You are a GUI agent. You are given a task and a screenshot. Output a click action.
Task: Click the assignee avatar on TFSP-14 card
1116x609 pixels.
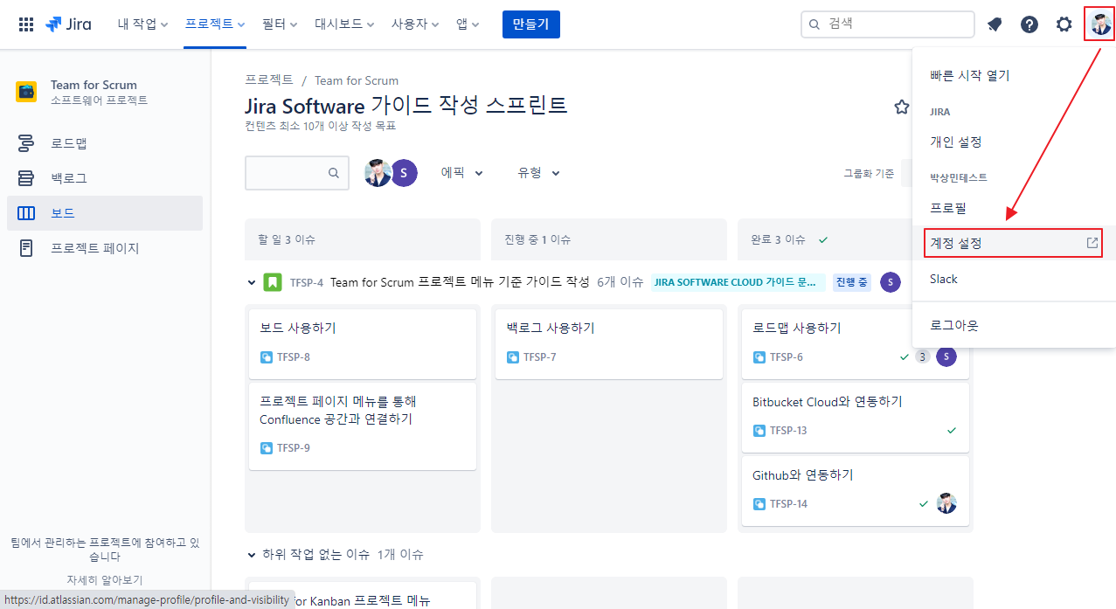click(x=946, y=503)
